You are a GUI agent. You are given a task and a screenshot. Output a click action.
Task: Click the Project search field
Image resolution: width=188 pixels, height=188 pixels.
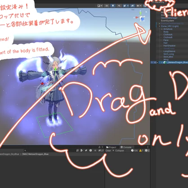click(49, 150)
